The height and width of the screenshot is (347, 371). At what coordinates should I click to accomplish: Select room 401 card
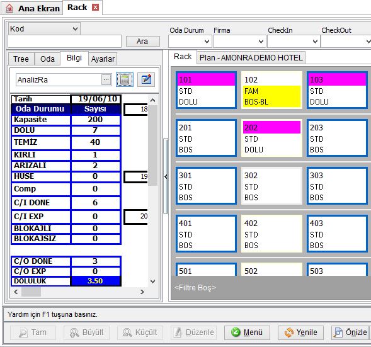tap(206, 234)
